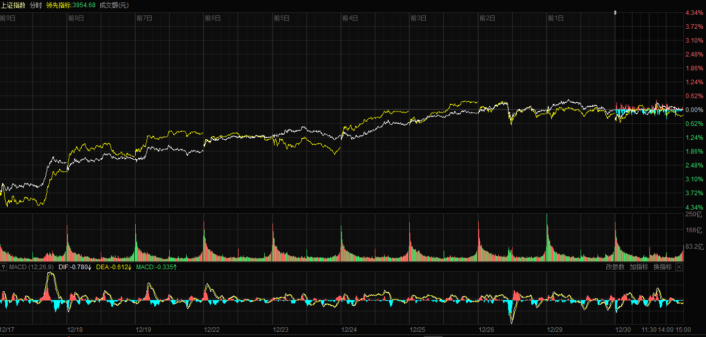Click the 成交额(元) turnover label
Viewport: 706px width, 337px height.
tap(113, 5)
